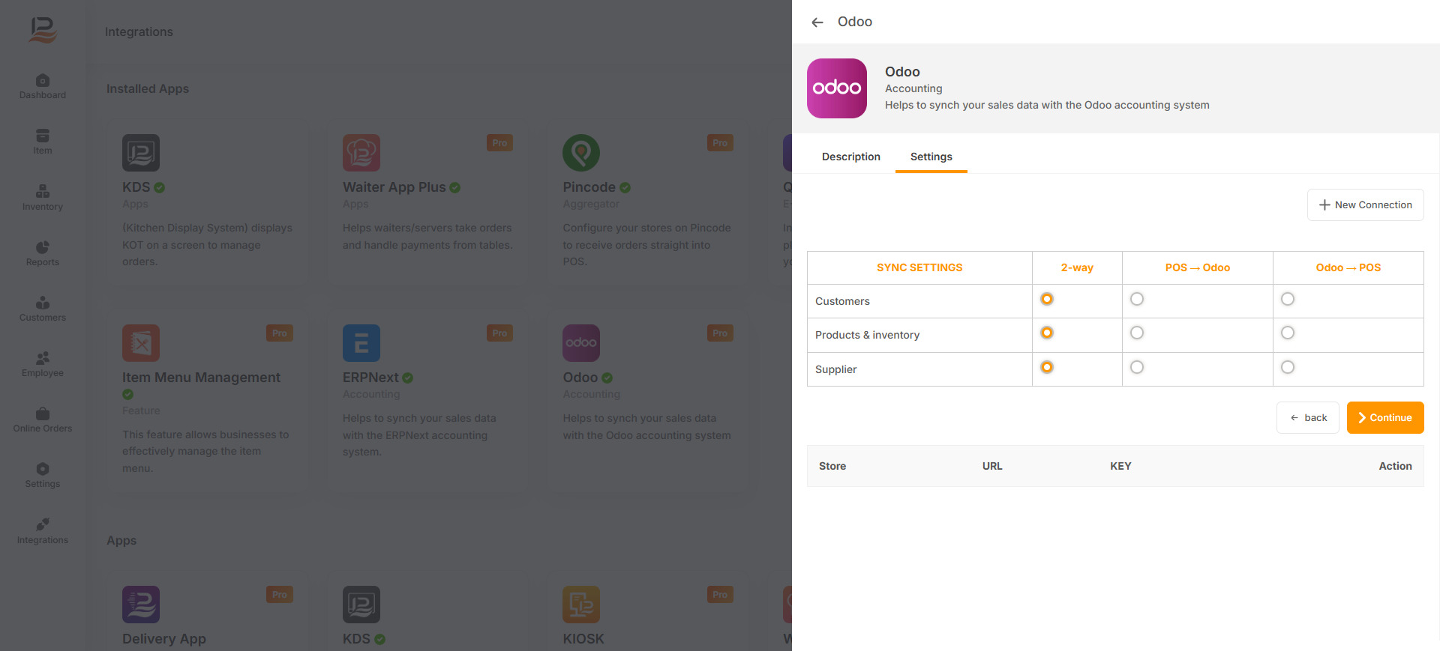The height and width of the screenshot is (651, 1440).
Task: Click the Pro badge on Item Menu Management
Action: 279,333
